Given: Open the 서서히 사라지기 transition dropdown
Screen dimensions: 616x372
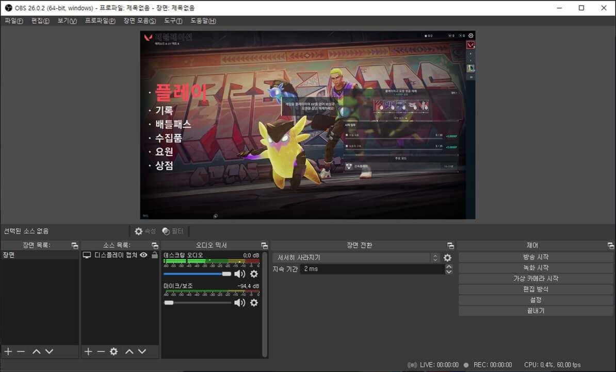Looking at the screenshot, I should point(356,258).
